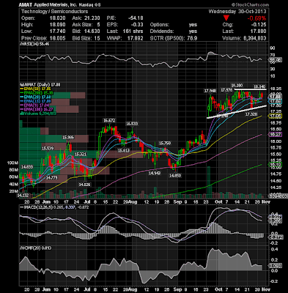Select the Technology / Semiconductors sector label

click(x=54, y=12)
